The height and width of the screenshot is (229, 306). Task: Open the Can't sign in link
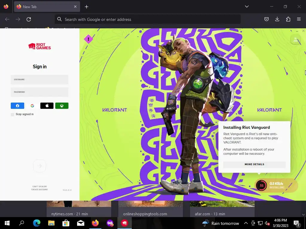[39, 186]
